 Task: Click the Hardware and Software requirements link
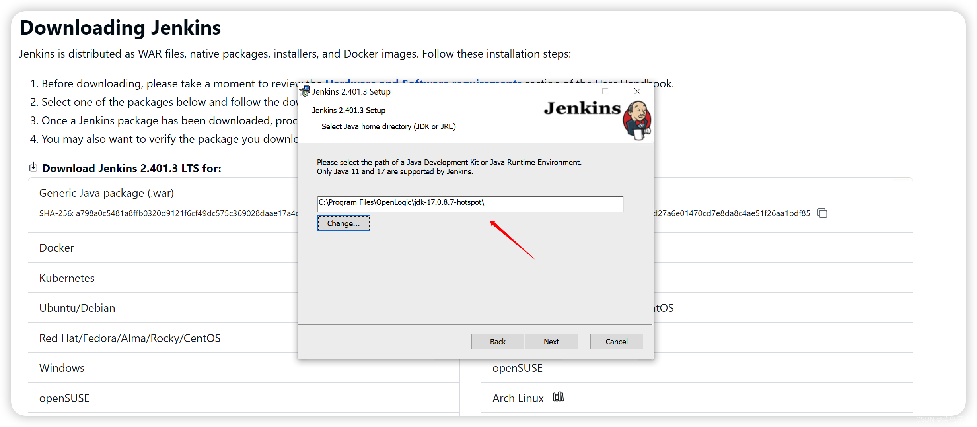pos(423,82)
